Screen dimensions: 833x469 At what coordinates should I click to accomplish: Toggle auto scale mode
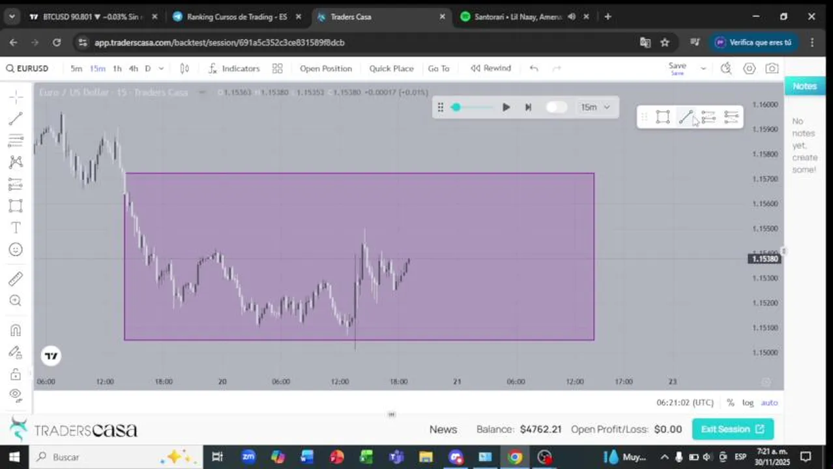(x=769, y=403)
